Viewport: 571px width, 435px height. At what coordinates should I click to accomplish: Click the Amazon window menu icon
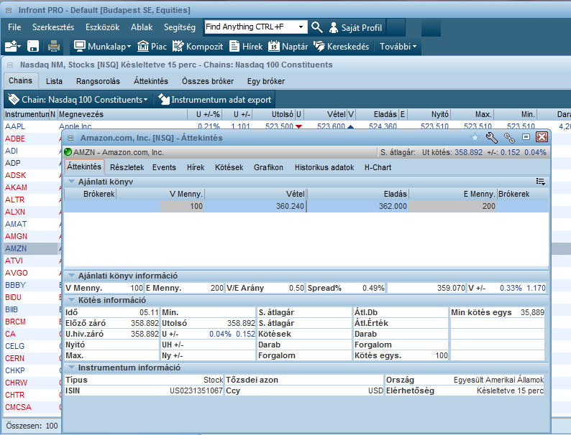coord(70,138)
